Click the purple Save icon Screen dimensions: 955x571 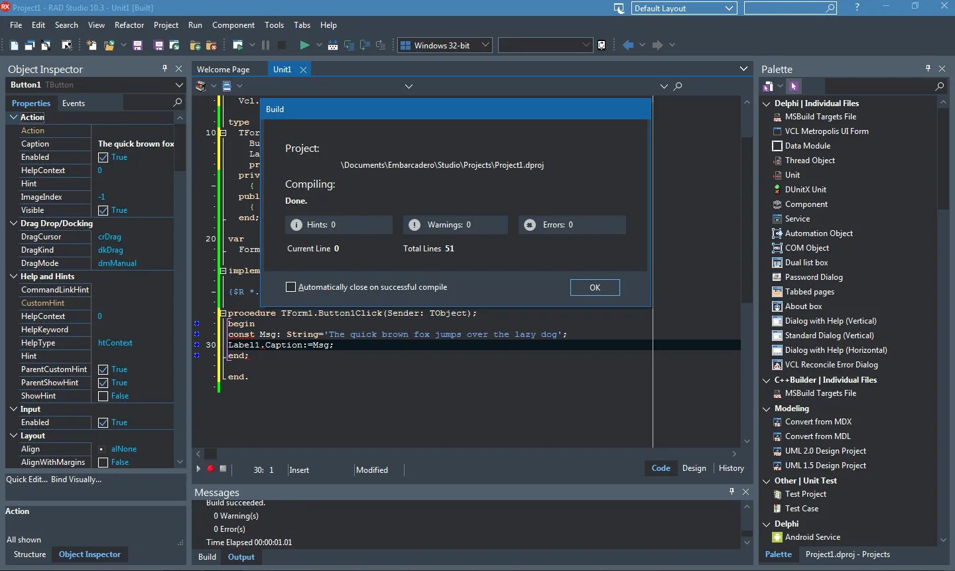[x=137, y=45]
